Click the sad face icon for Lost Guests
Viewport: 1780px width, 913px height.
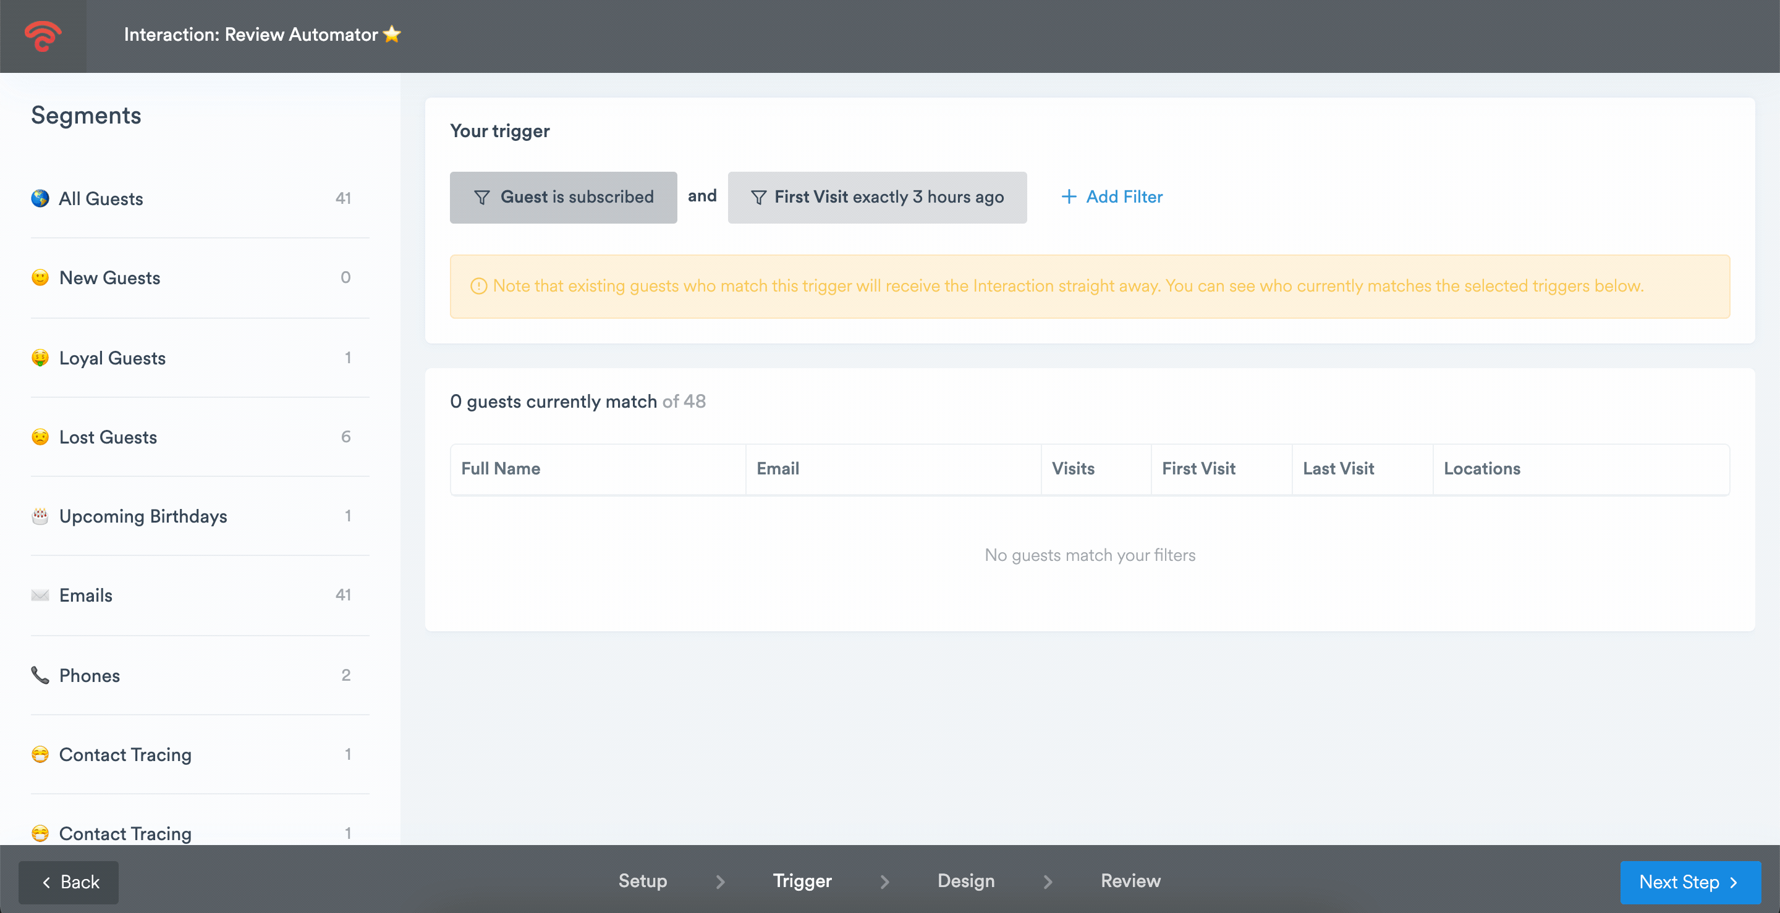coord(40,437)
